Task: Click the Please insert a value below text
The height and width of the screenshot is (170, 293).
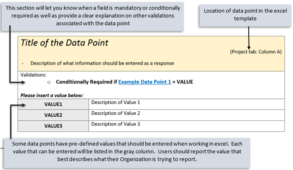Action: pyautogui.click(x=52, y=96)
